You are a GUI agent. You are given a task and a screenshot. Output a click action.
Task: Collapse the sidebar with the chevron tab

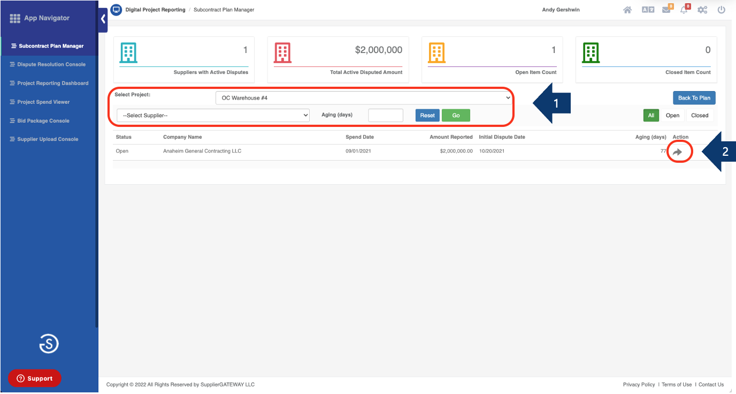103,19
